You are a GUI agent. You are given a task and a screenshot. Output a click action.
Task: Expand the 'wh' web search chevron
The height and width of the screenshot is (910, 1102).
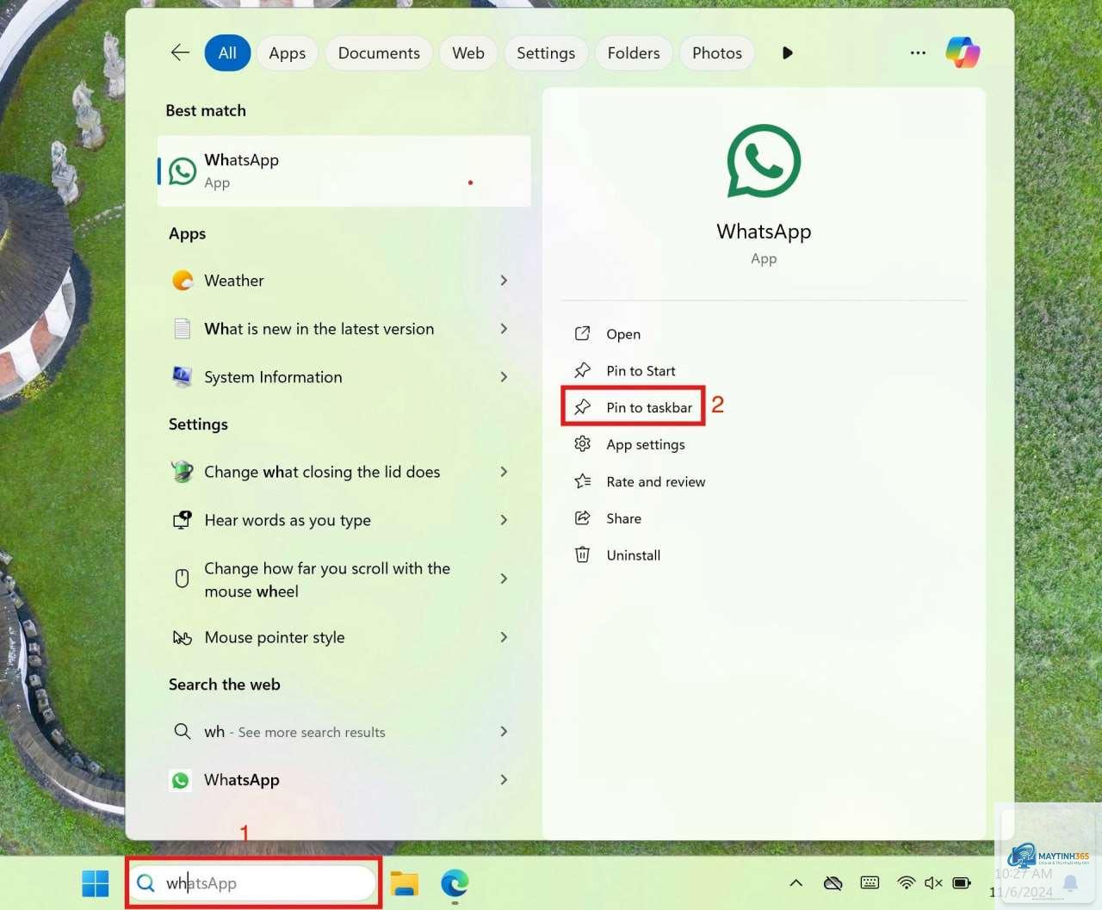(505, 732)
